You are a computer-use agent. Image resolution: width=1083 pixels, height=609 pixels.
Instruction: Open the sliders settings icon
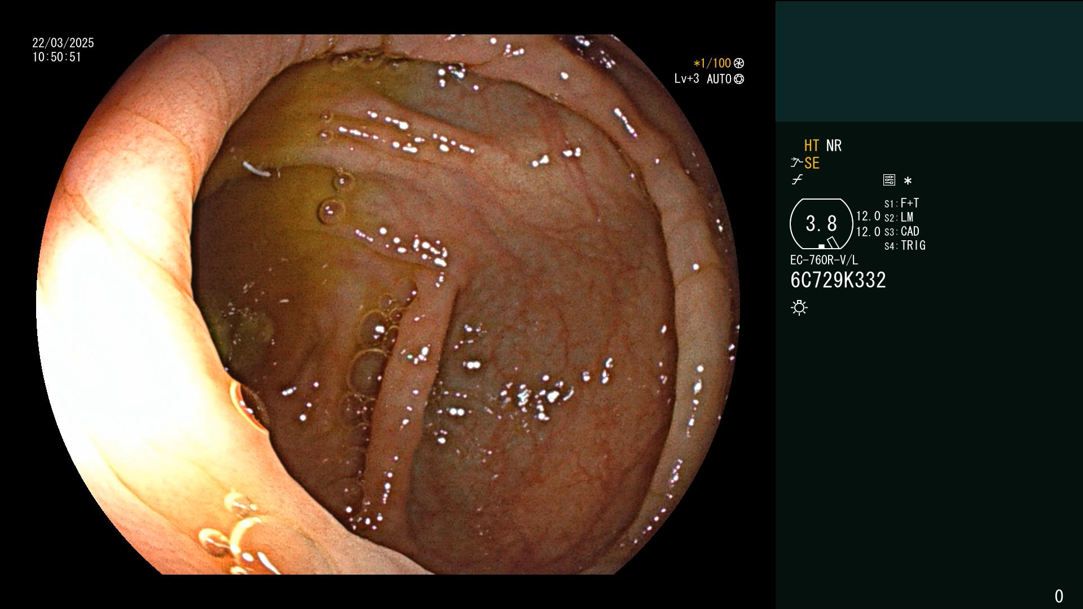coord(889,180)
